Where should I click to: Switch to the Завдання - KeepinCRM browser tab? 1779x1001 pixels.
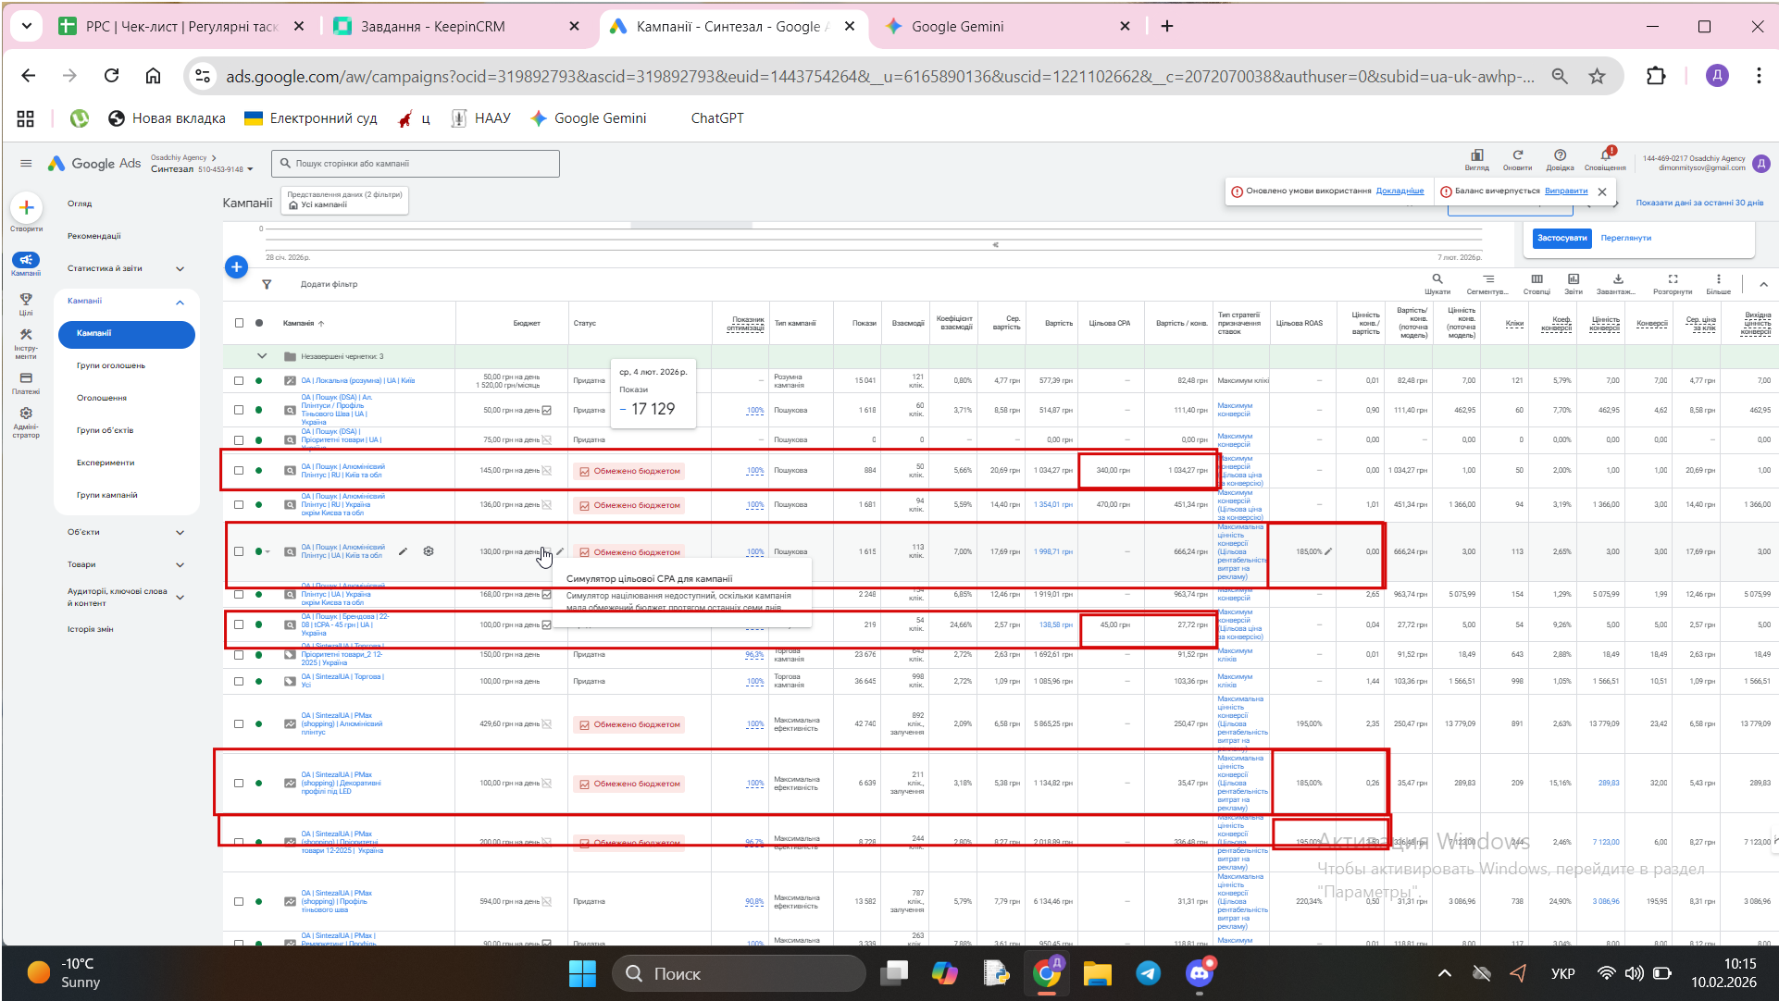tap(433, 26)
